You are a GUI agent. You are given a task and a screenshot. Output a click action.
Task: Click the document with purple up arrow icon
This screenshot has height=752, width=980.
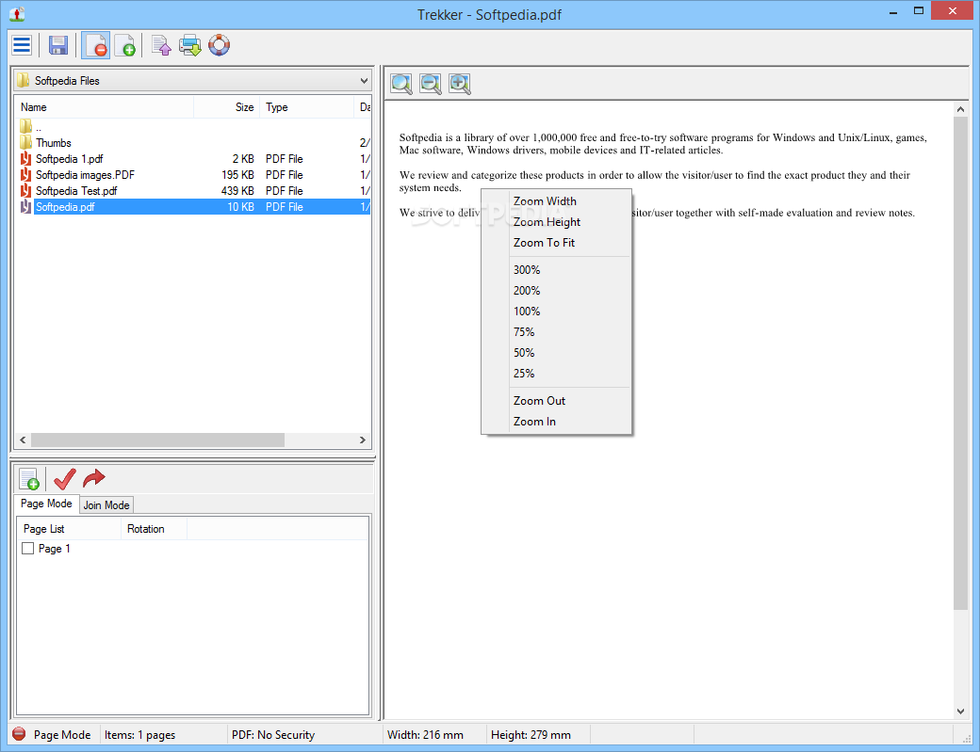coord(161,45)
